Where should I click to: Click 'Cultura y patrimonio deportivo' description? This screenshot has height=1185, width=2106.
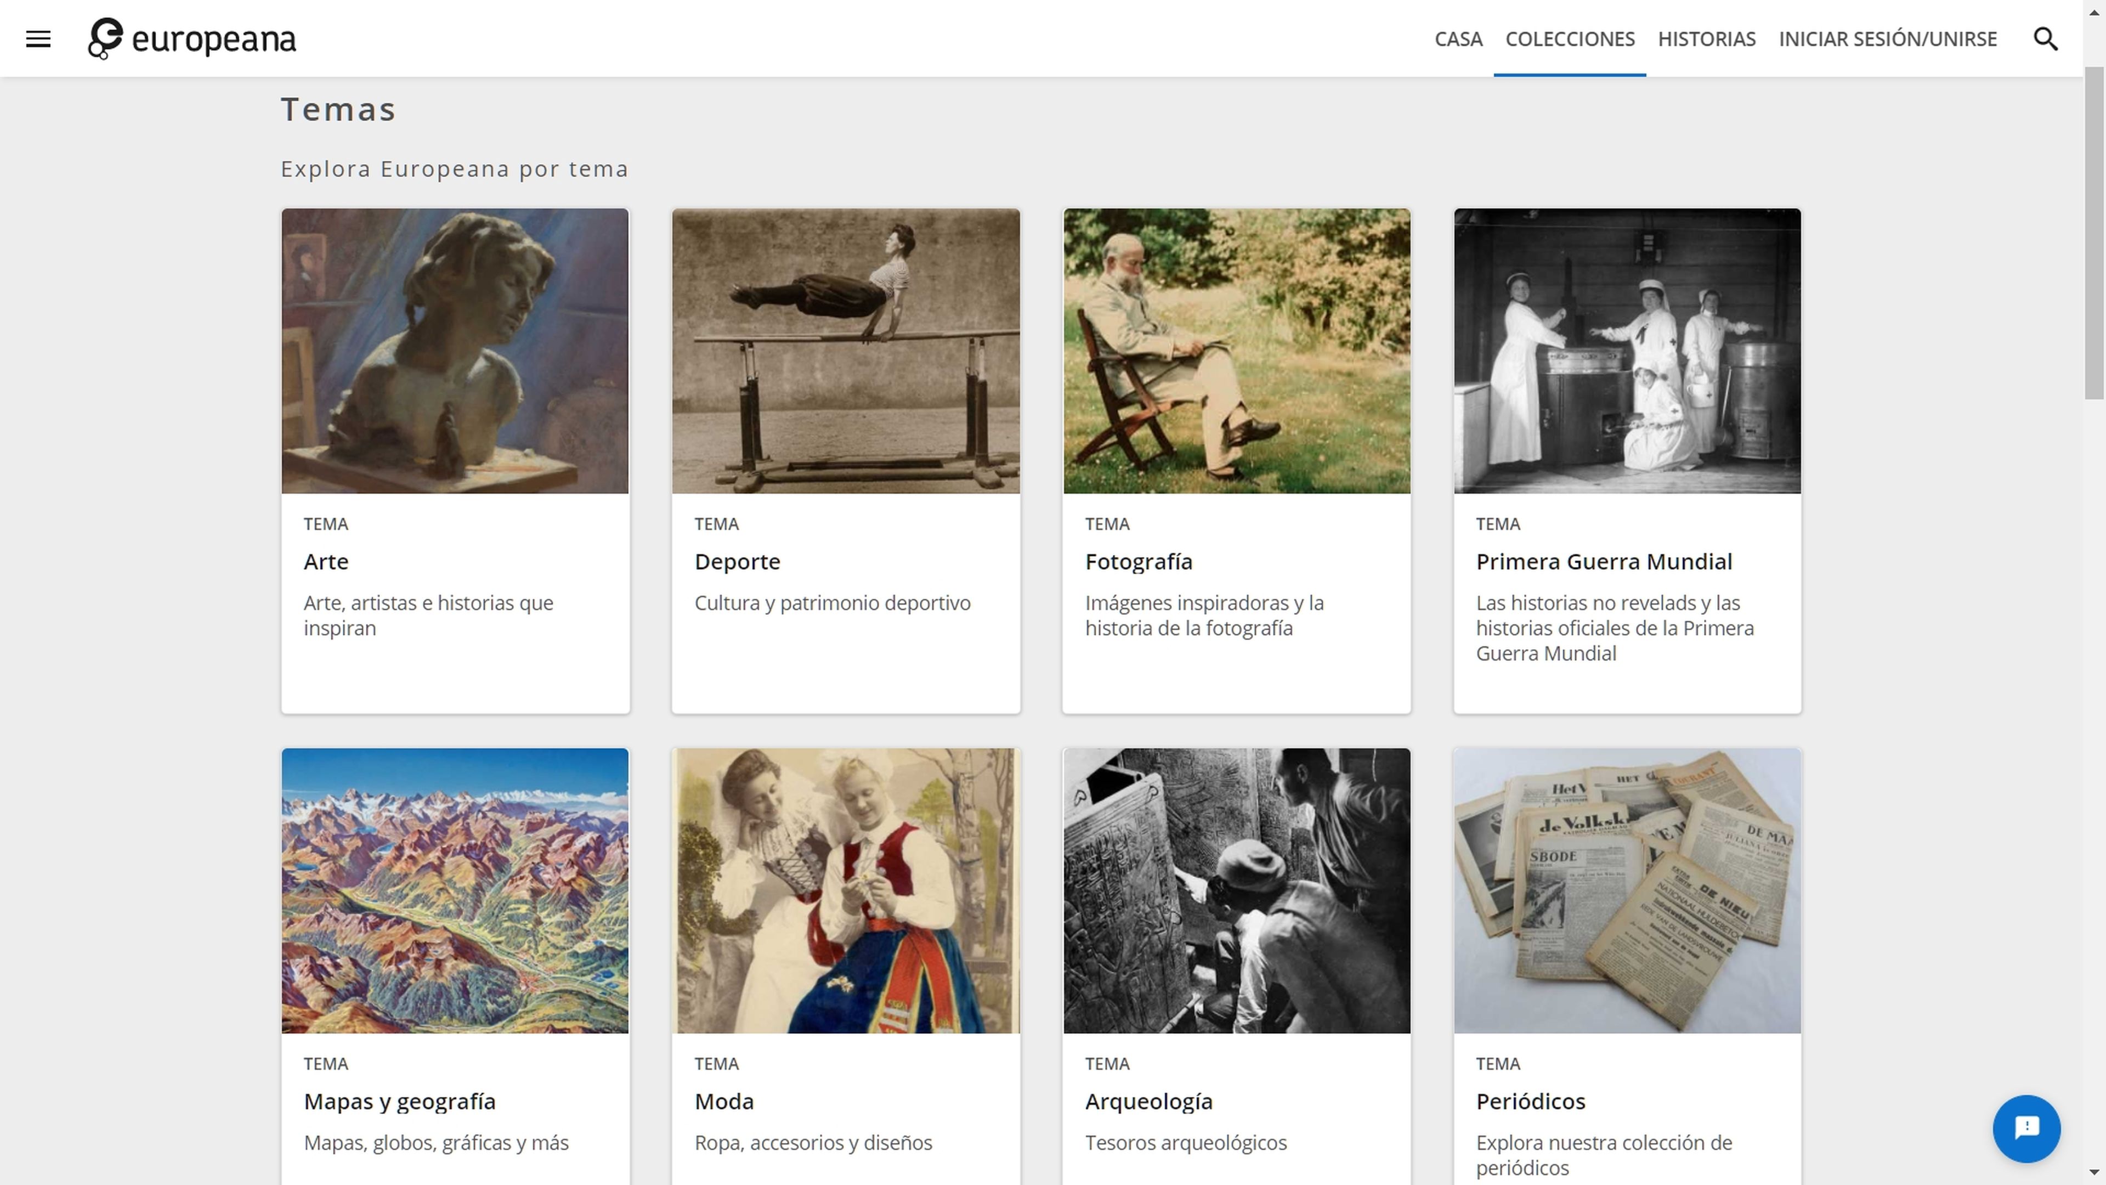pos(833,603)
